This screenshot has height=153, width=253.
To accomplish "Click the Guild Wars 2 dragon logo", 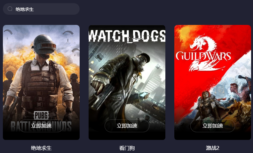I will click(x=203, y=53).
